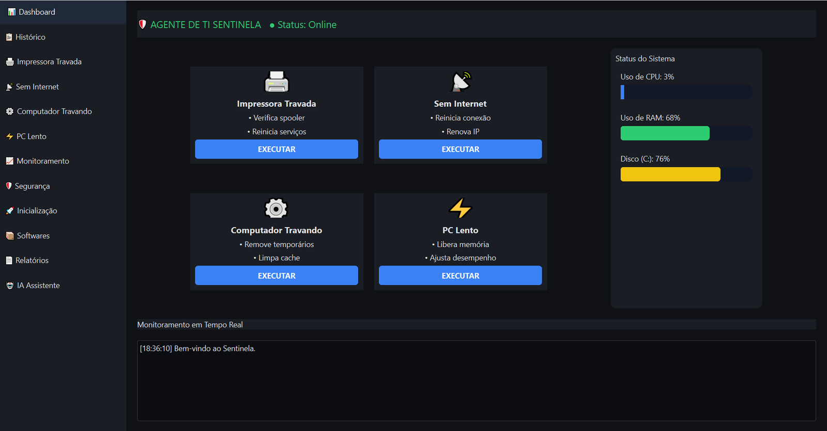Click the PC Lento card title
Viewport: 827px width, 431px height.
click(461, 230)
